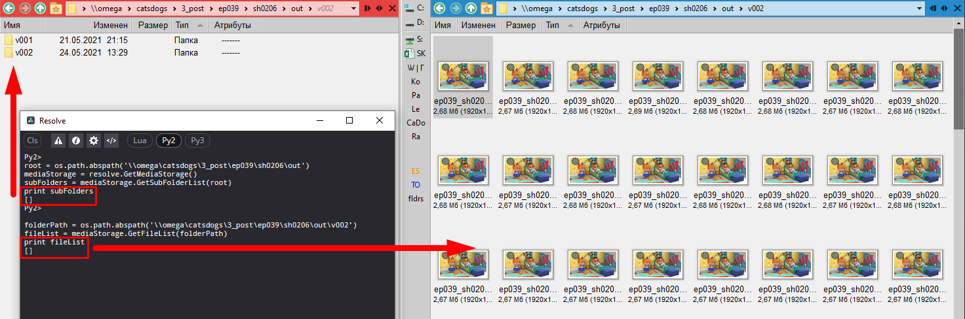Go back in the right blue pane
Image resolution: width=965 pixels, height=319 pixels.
(x=439, y=8)
